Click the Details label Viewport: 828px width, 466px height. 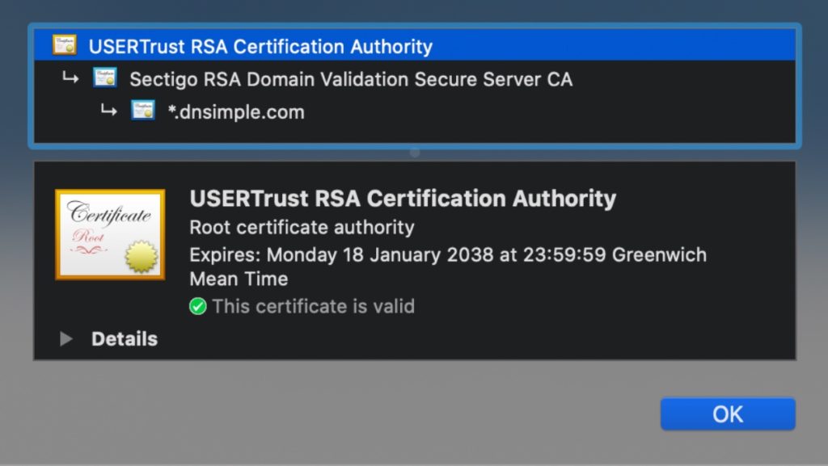124,339
